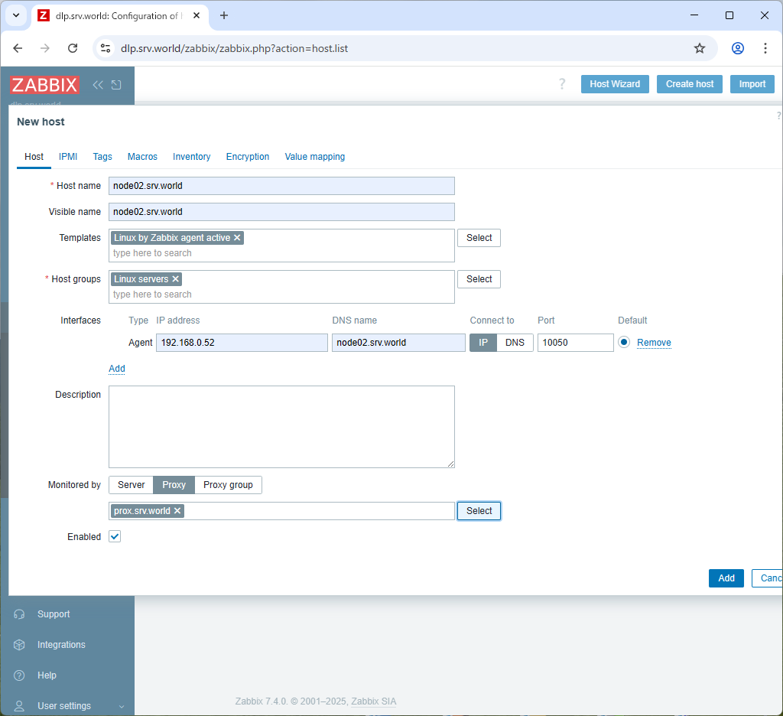The image size is (783, 716).
Task: Click the Help question mark icon in sidebar
Action: [x=20, y=675]
